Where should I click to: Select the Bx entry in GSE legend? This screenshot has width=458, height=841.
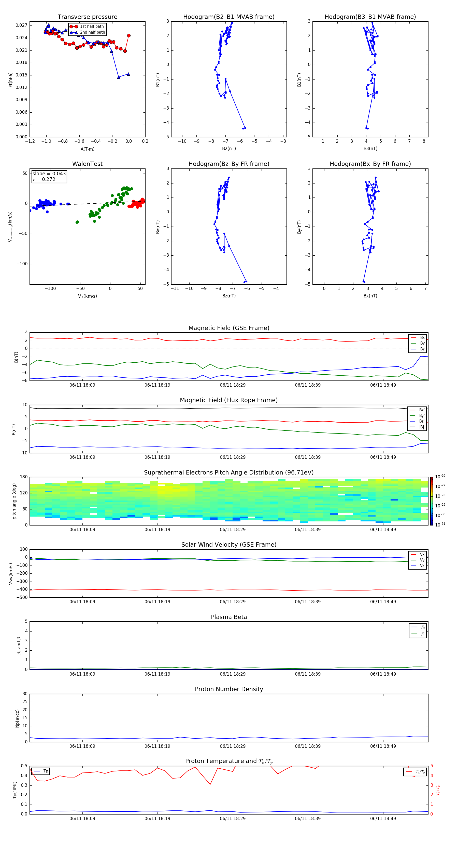pyautogui.click(x=418, y=338)
